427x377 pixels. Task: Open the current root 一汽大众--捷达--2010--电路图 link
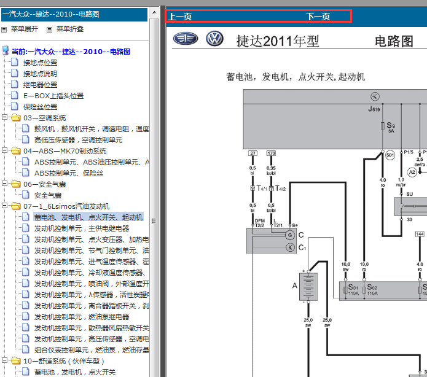[x=71, y=52]
